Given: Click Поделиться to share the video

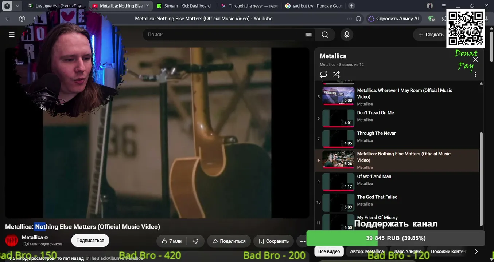Looking at the screenshot, I should point(229,241).
